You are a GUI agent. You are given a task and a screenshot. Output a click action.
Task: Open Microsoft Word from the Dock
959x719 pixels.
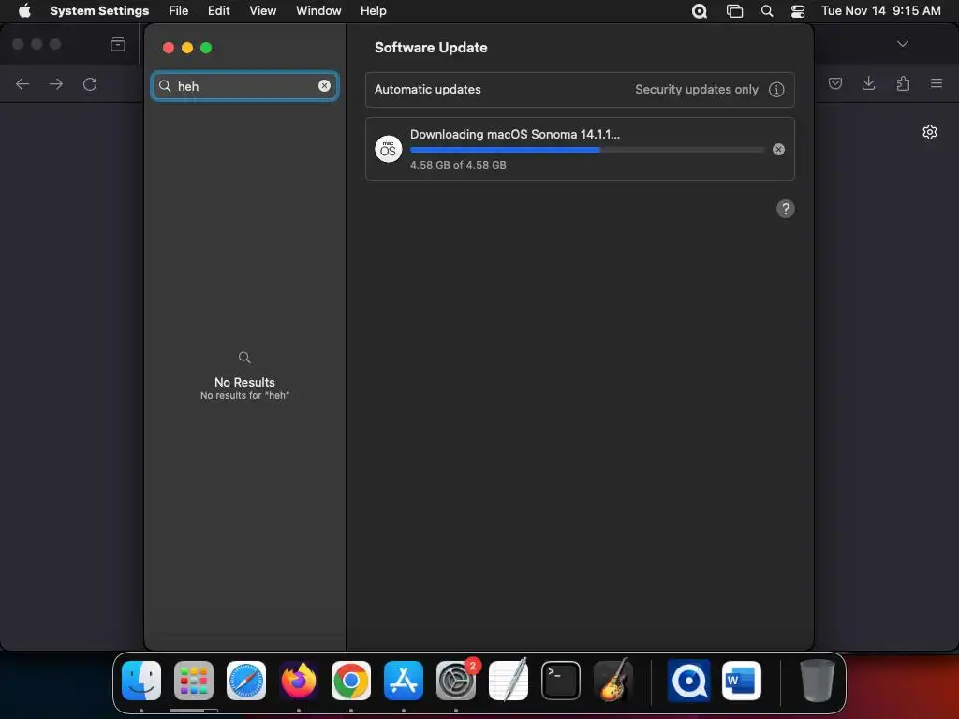(742, 680)
